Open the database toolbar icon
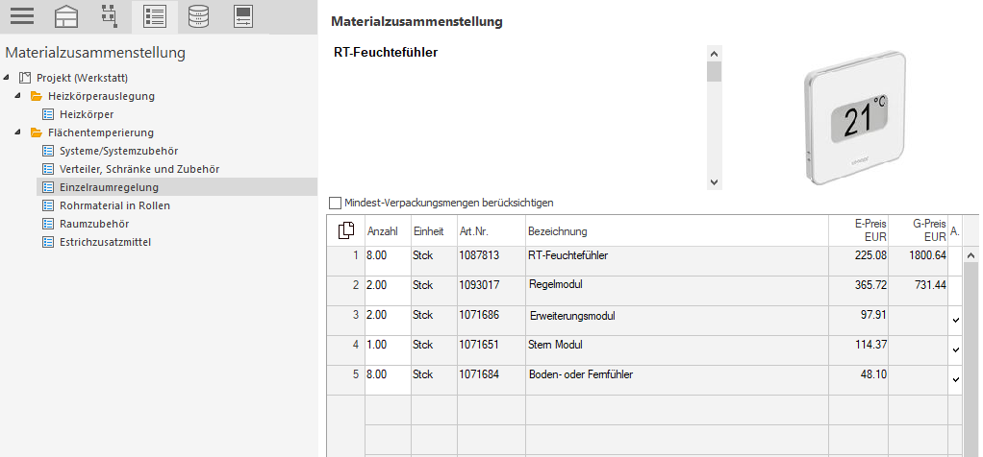 pyautogui.click(x=198, y=16)
